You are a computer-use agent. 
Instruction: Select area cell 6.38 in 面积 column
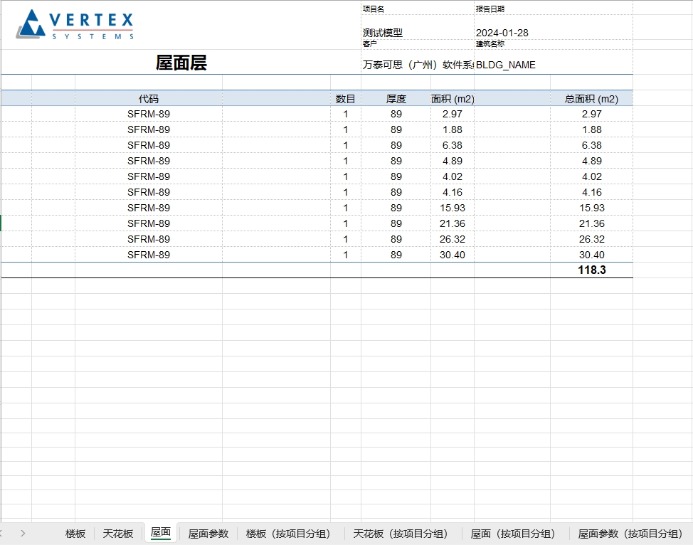(x=453, y=145)
